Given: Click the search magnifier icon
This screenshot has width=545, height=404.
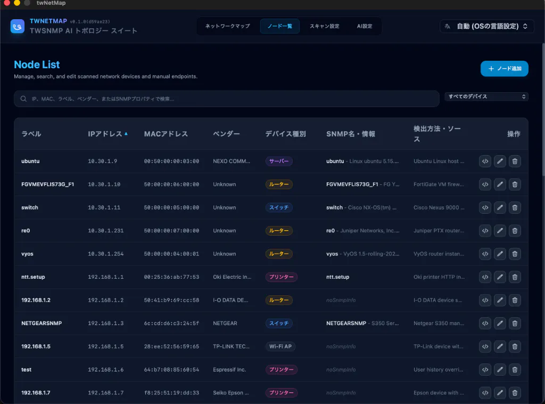Looking at the screenshot, I should coord(23,99).
